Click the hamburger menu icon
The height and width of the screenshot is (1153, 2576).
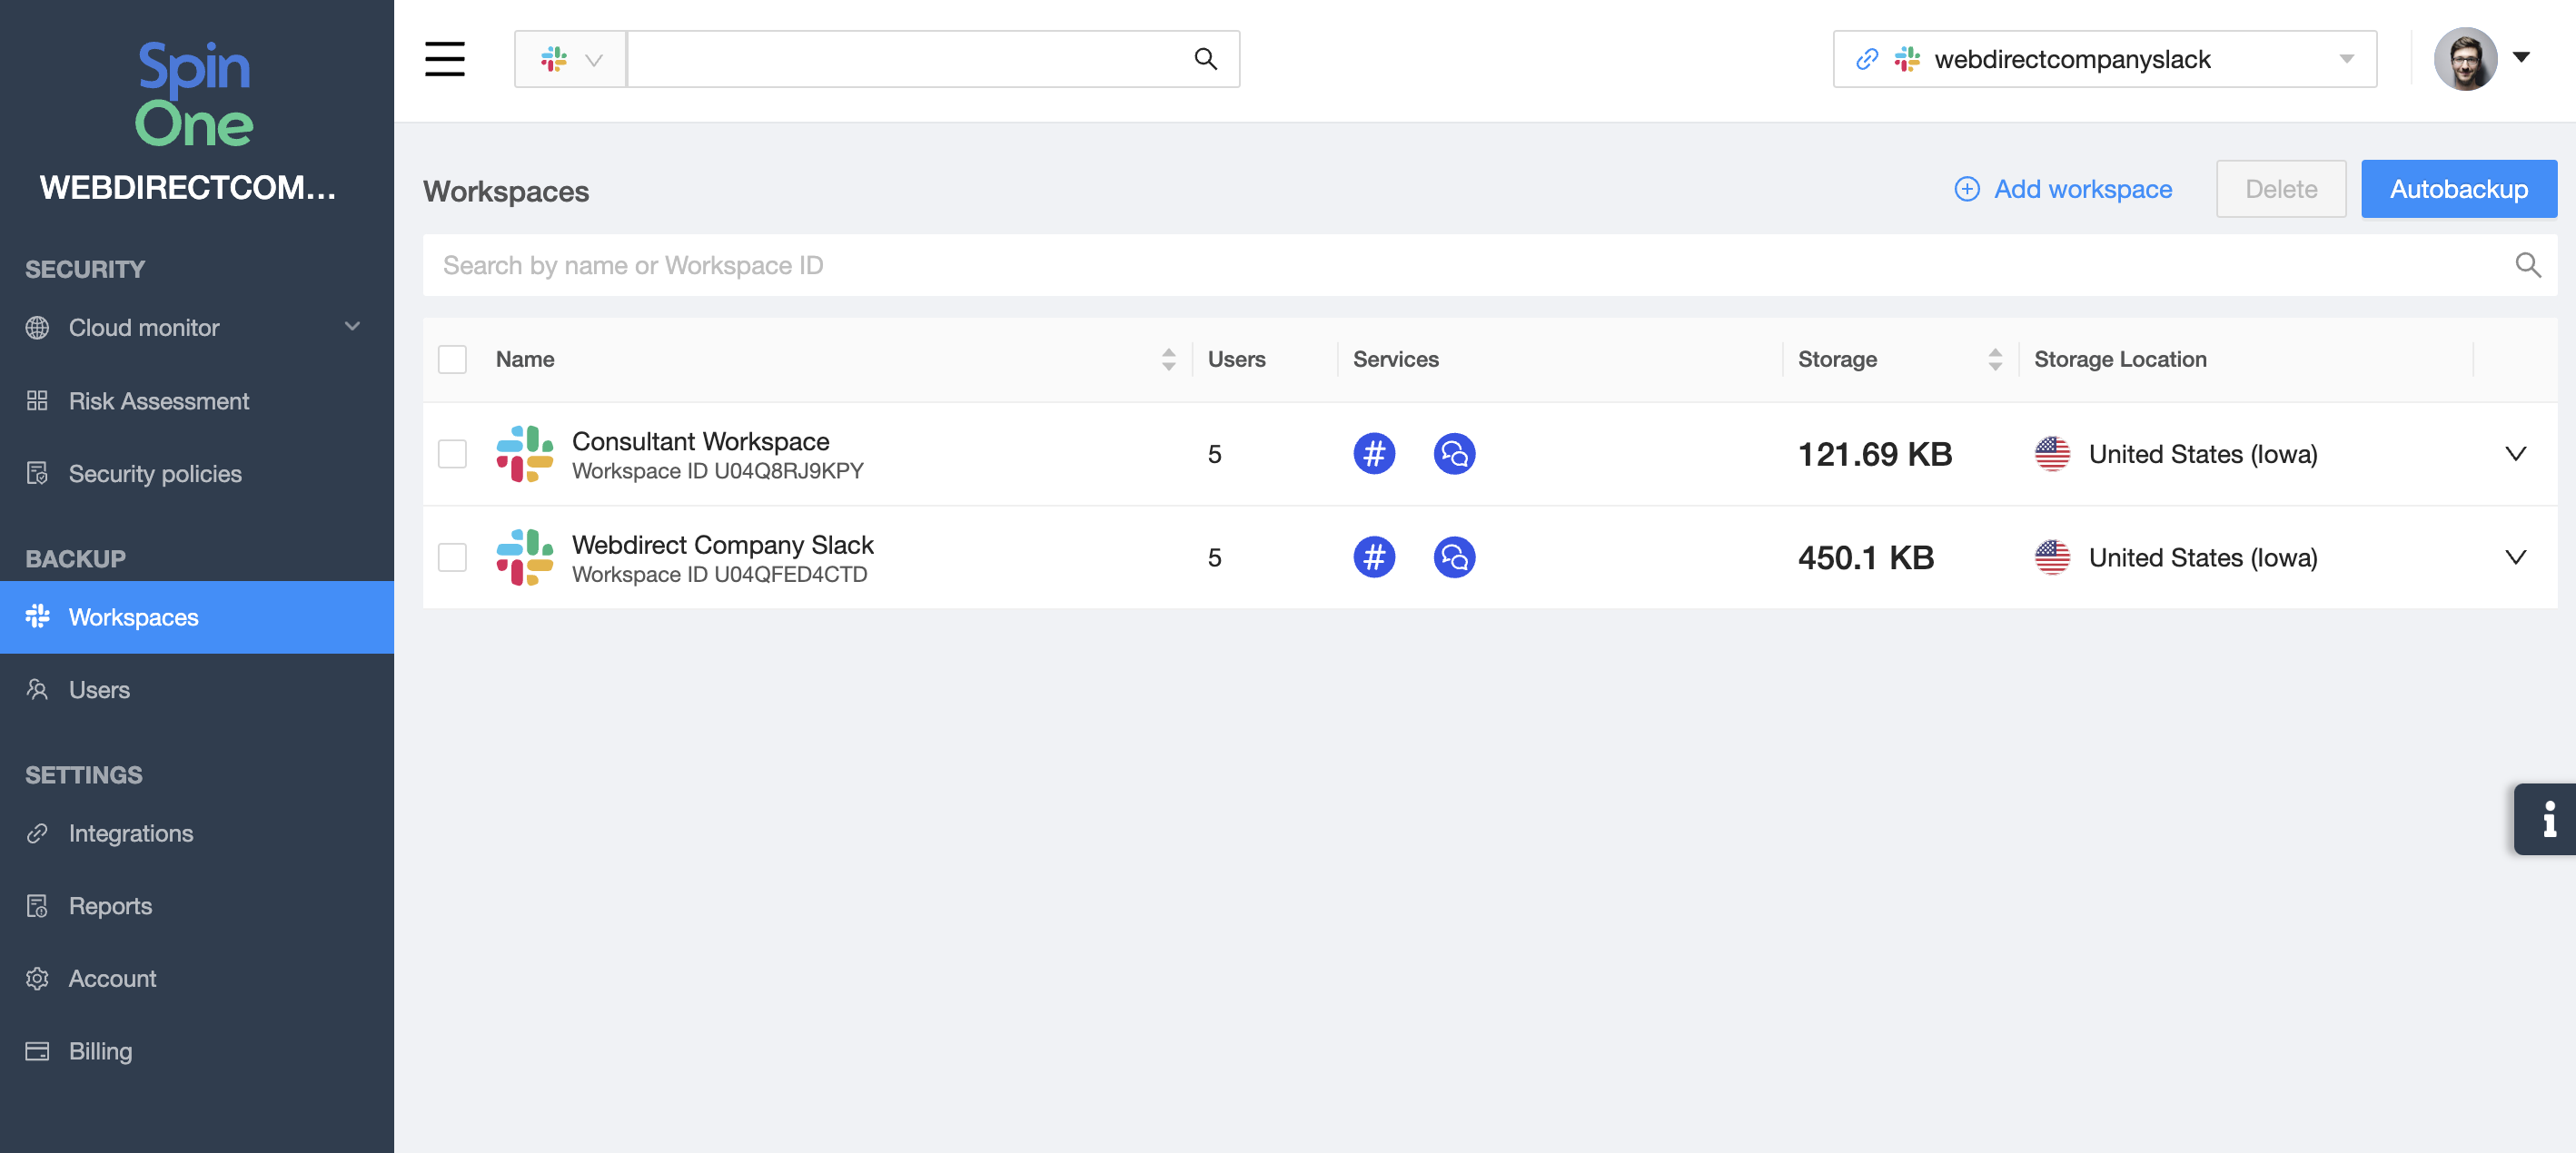coord(444,59)
